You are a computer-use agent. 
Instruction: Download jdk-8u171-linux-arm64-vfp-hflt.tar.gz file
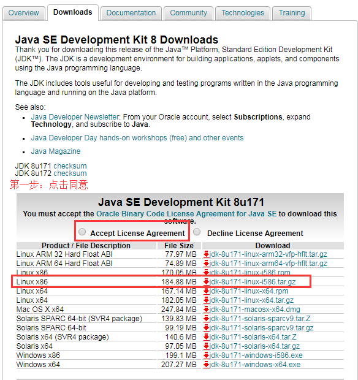[268, 264]
